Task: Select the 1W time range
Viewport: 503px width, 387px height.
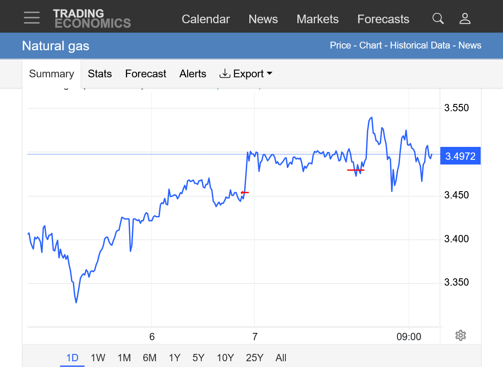Action: [98, 358]
